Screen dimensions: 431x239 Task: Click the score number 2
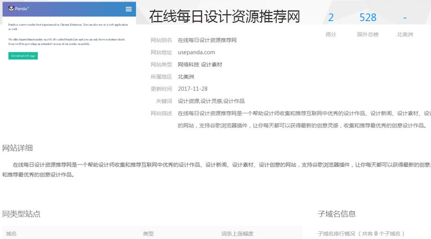[x=330, y=18]
